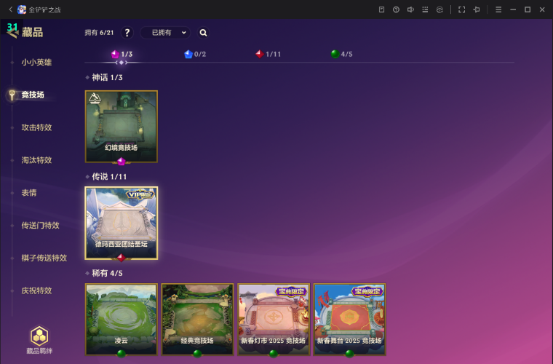The image size is (553, 364).
Task: Click green orb under 新春灯市 2025 card
Action: [x=274, y=353]
